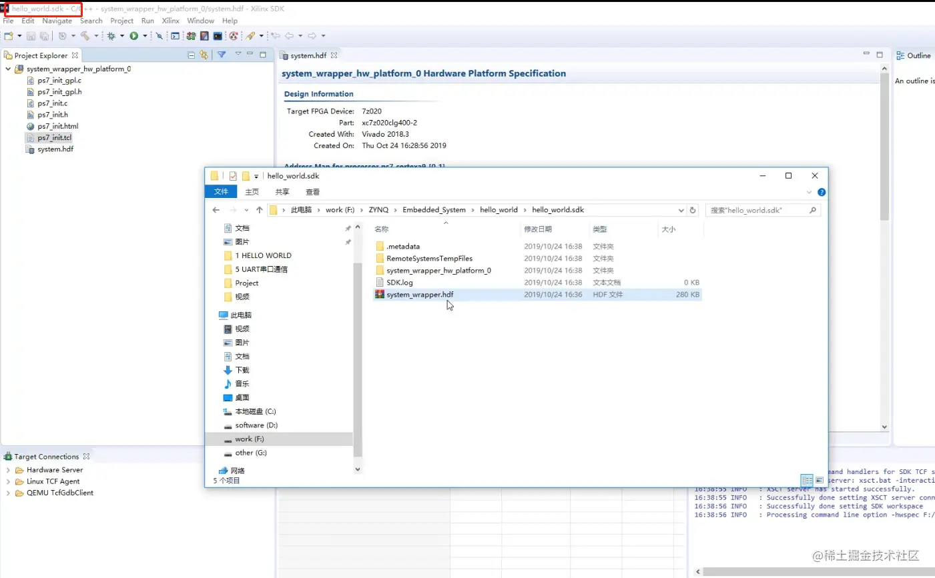Sort by 名称 column header
Viewport: 935px width, 578px height.
click(381, 229)
